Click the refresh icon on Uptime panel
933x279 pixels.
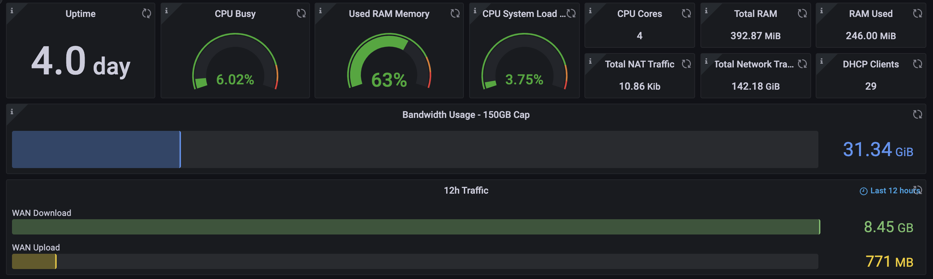click(x=146, y=13)
